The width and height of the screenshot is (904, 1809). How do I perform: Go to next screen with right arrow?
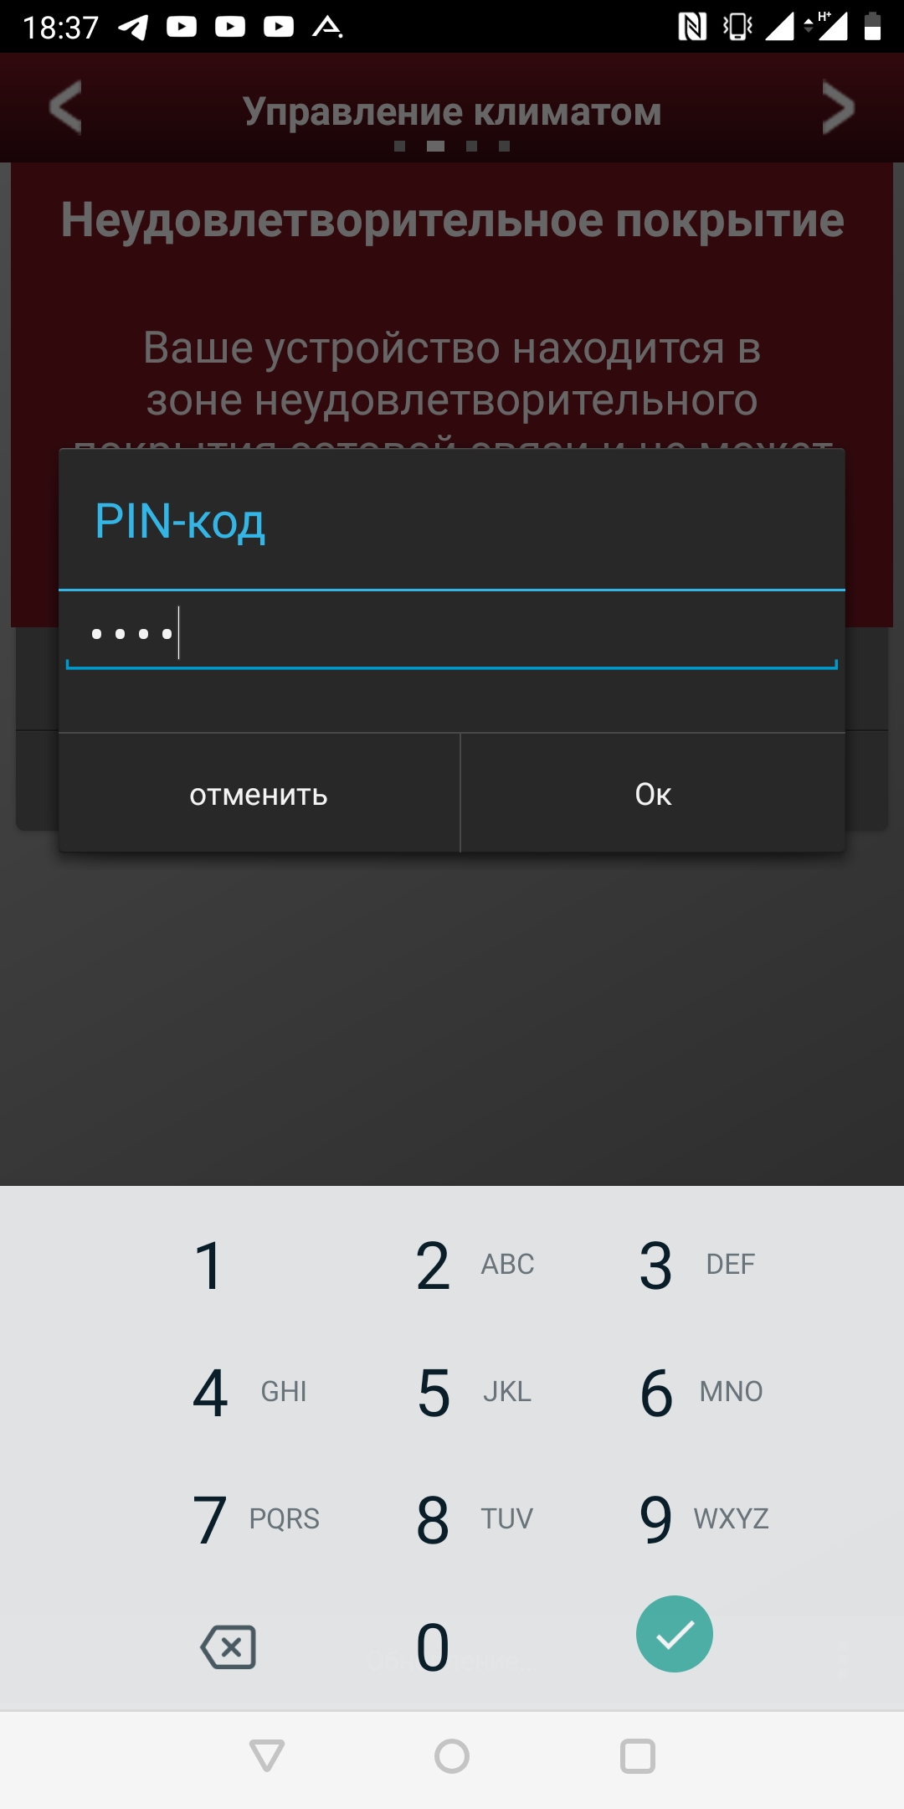(x=838, y=107)
